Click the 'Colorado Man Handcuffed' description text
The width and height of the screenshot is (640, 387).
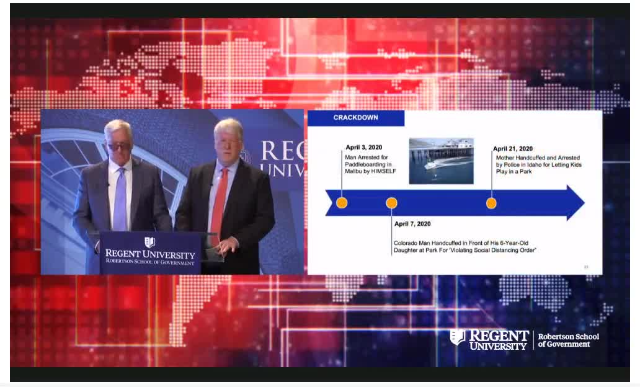click(465, 247)
